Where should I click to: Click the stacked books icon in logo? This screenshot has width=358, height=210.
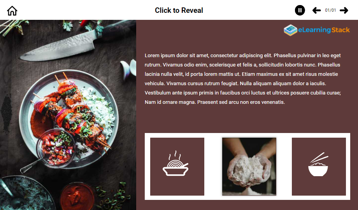[x=290, y=30]
